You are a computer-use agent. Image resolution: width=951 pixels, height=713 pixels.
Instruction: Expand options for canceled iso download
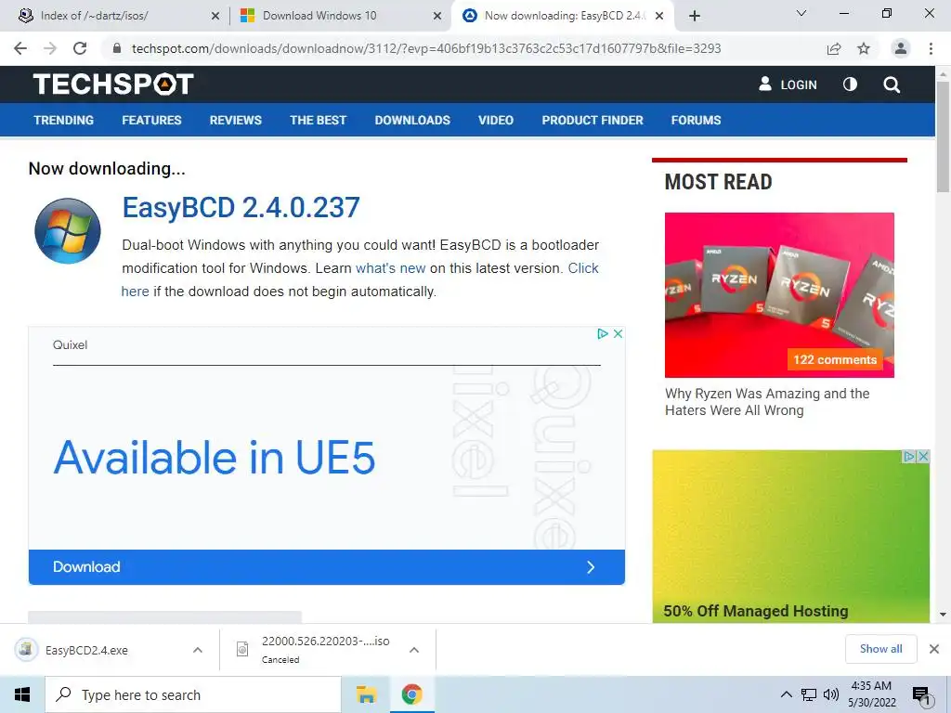pyautogui.click(x=414, y=650)
